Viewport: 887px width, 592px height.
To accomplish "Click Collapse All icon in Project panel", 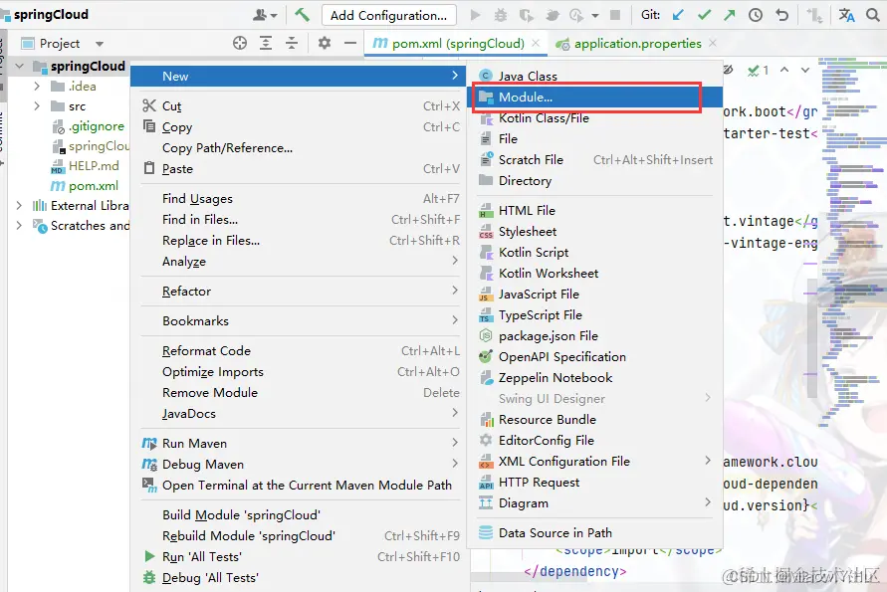I will pos(292,43).
